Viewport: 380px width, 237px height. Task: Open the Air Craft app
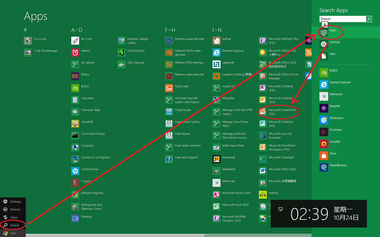[x=81, y=41]
